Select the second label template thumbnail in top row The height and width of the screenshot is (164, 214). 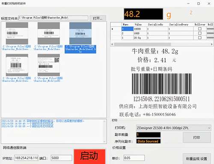(x=49, y=33)
